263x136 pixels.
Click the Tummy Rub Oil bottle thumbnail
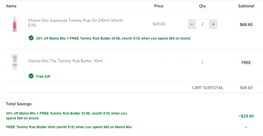pos(15,24)
